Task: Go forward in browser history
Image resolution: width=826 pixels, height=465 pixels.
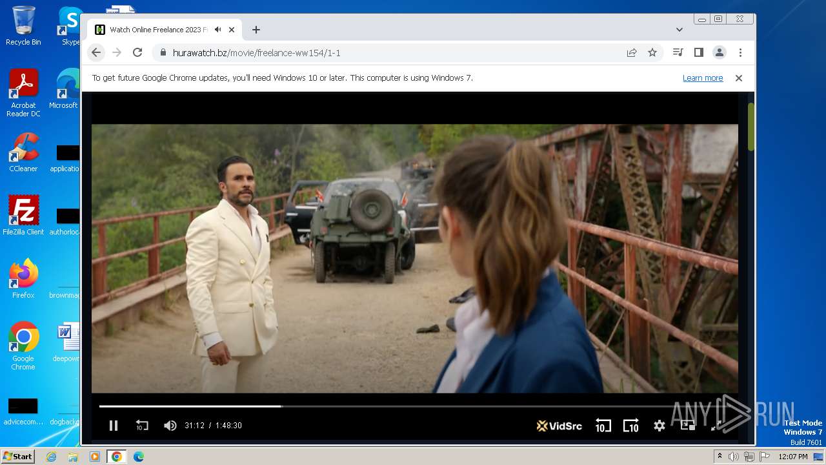Action: (x=117, y=52)
